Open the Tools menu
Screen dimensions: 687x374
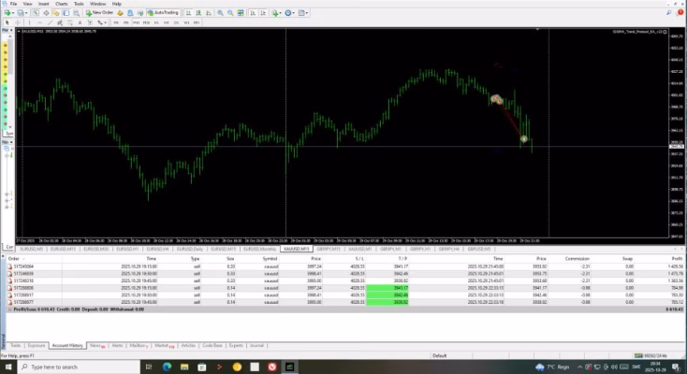click(x=79, y=4)
